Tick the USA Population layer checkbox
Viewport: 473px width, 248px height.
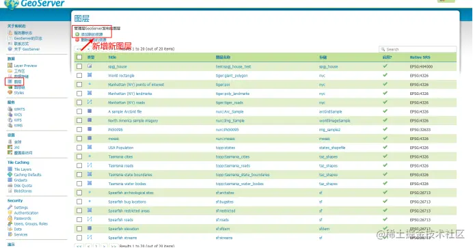[x=79, y=148]
